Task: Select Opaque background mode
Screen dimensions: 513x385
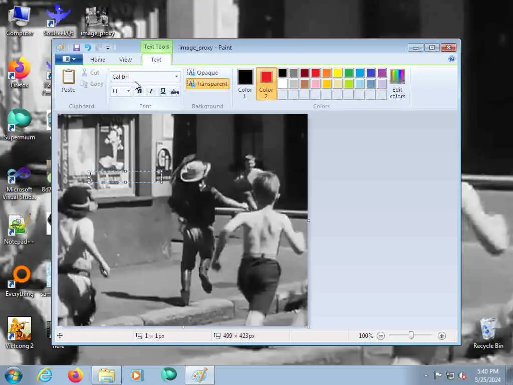Action: (202, 73)
